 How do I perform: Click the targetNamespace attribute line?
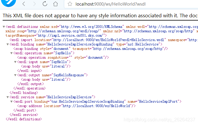56,36
